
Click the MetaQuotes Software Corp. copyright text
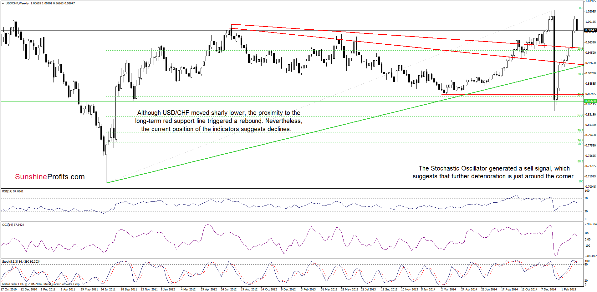(x=41, y=284)
